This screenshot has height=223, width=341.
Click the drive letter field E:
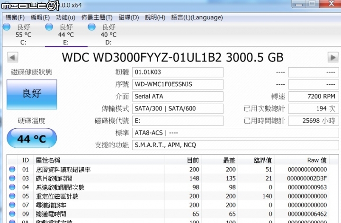pos(178,121)
